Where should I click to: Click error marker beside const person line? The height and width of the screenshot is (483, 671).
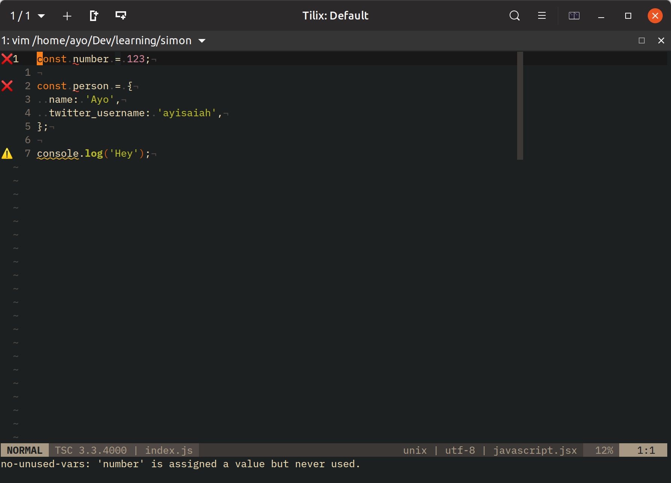(x=7, y=86)
